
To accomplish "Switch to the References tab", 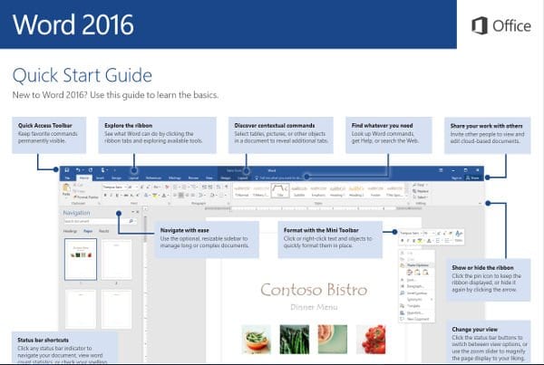I will click(x=154, y=178).
